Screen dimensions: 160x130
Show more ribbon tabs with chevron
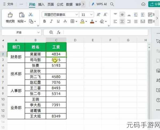[83, 4]
